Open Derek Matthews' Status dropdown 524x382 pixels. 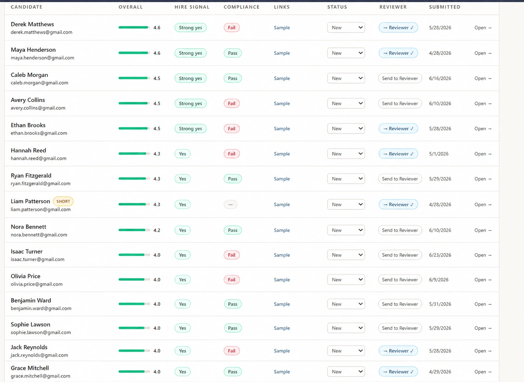(346, 27)
